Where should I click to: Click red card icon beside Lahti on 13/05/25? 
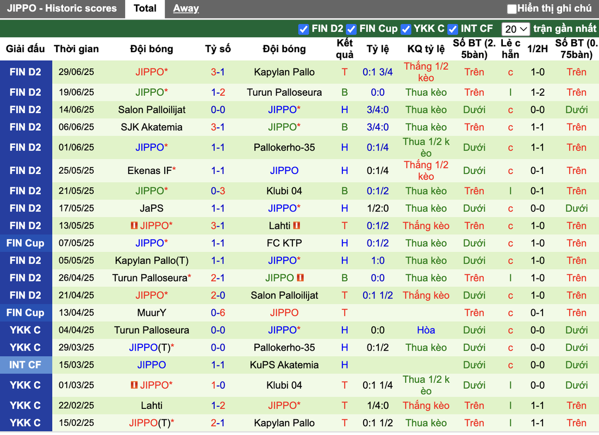(297, 226)
